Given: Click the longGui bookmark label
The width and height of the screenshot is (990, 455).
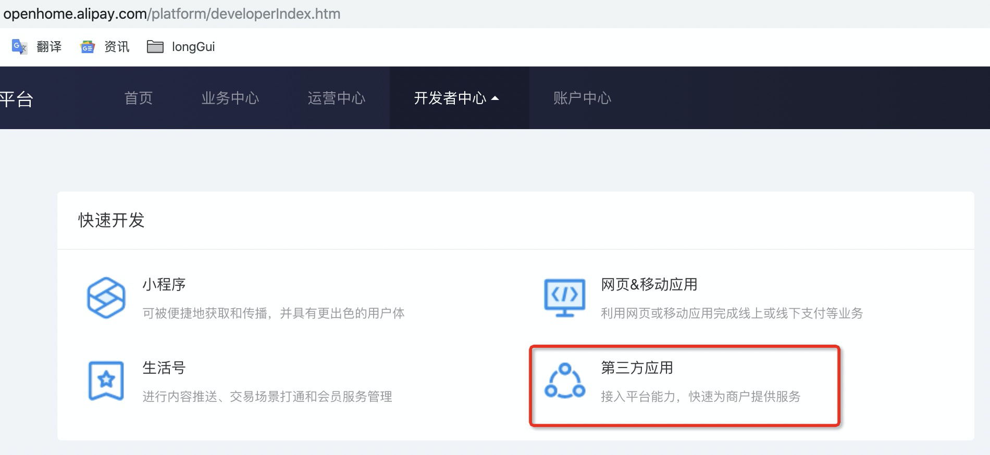Looking at the screenshot, I should 193,47.
